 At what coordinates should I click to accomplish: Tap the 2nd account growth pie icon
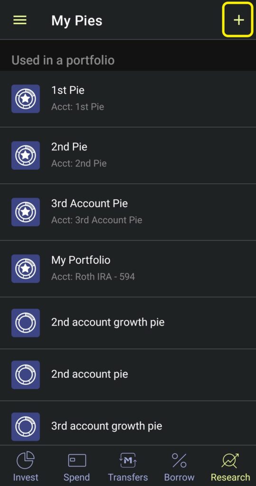pos(26,323)
